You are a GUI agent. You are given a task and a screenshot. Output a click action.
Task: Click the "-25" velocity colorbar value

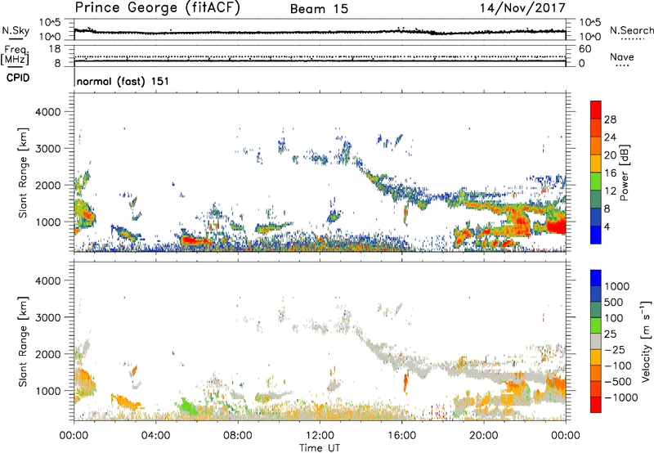(615, 350)
